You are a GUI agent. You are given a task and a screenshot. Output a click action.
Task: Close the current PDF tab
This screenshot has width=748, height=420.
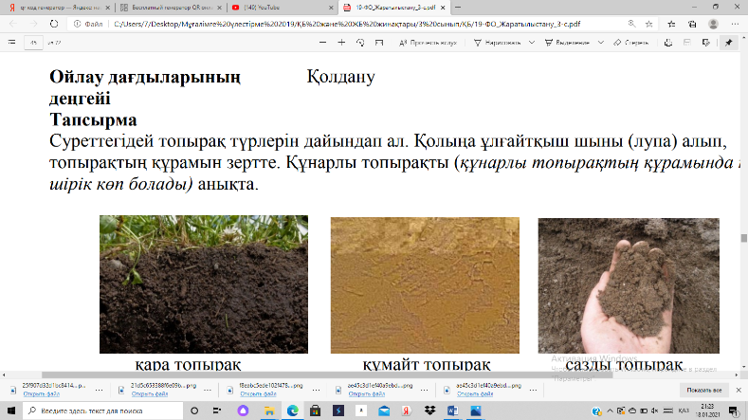pyautogui.click(x=443, y=8)
